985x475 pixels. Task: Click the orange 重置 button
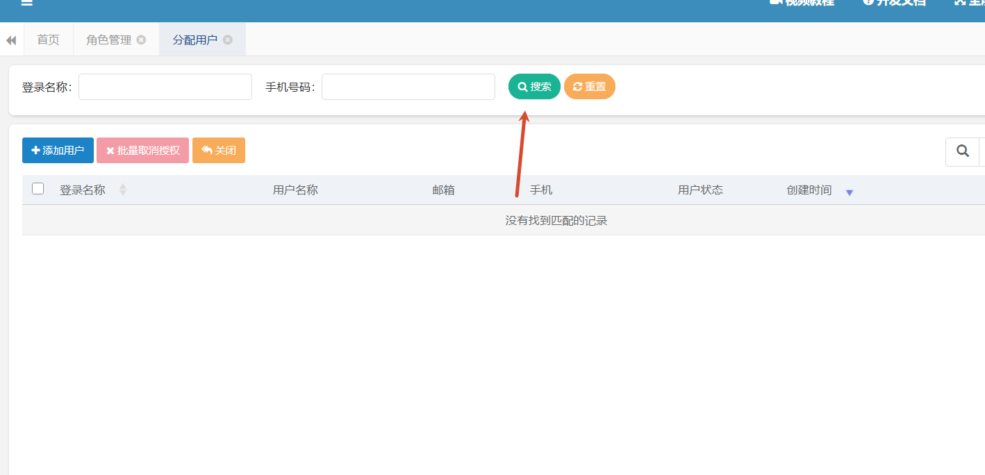pyautogui.click(x=589, y=87)
